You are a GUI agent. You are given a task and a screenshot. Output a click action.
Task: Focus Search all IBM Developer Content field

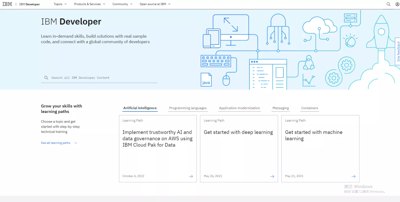point(99,78)
